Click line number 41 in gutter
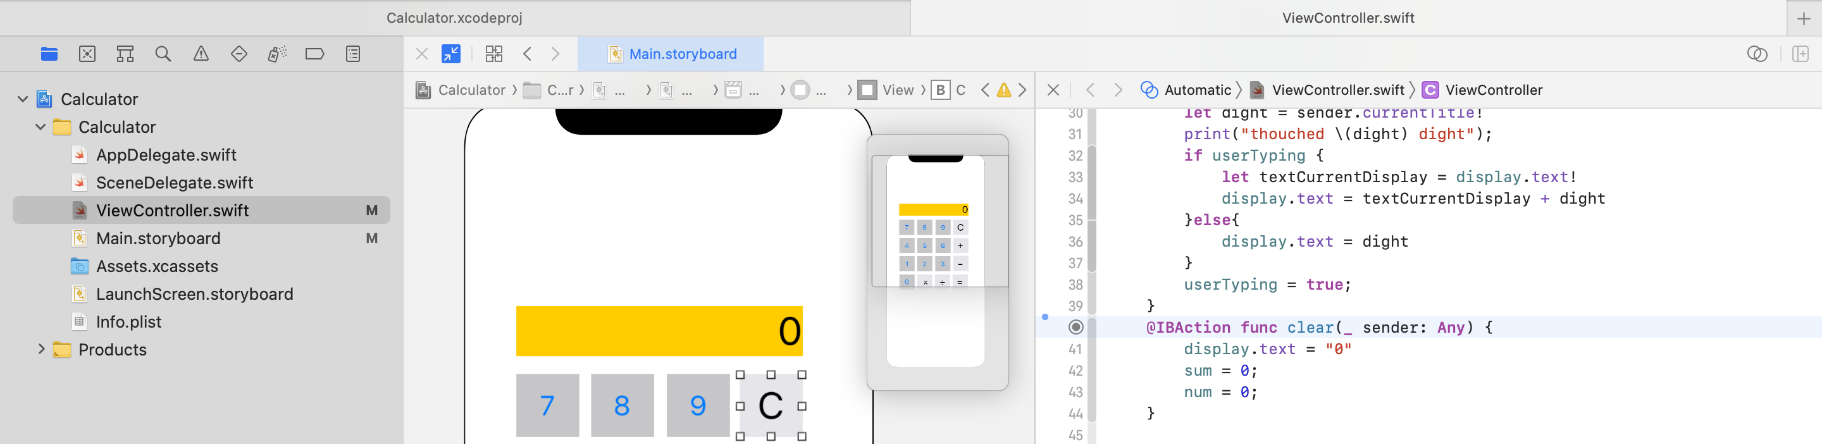1822x444 pixels. tap(1075, 349)
